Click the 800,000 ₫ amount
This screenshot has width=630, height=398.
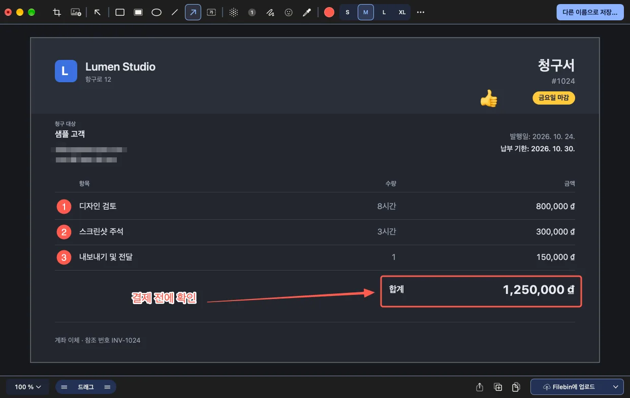[x=555, y=207]
